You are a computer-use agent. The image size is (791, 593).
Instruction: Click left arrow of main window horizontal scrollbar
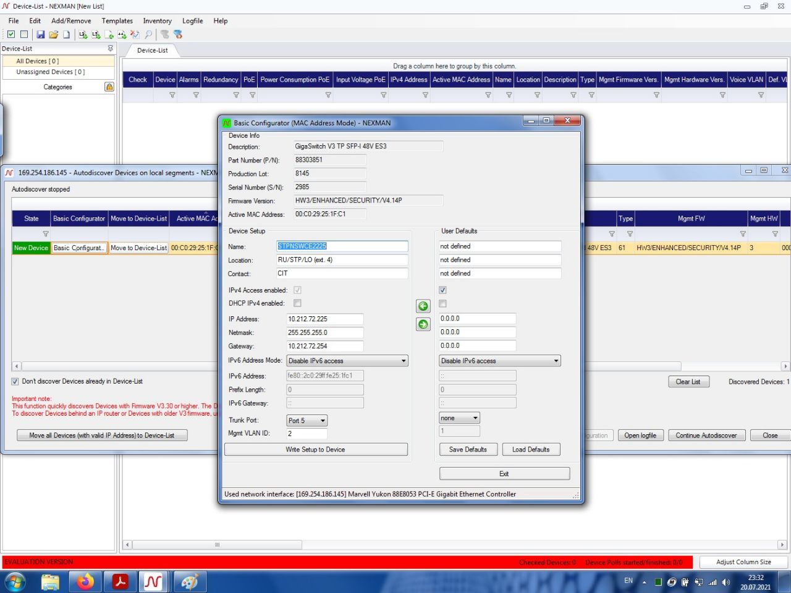128,545
